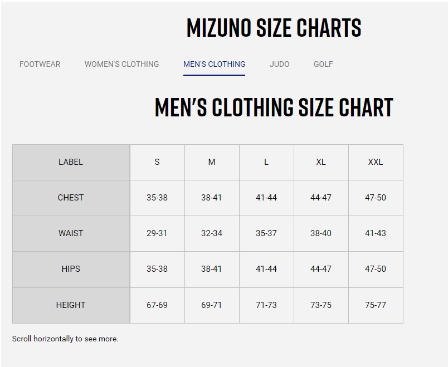Click the 41-43 waist value for size XXL
The height and width of the screenshot is (367, 448).
376,233
